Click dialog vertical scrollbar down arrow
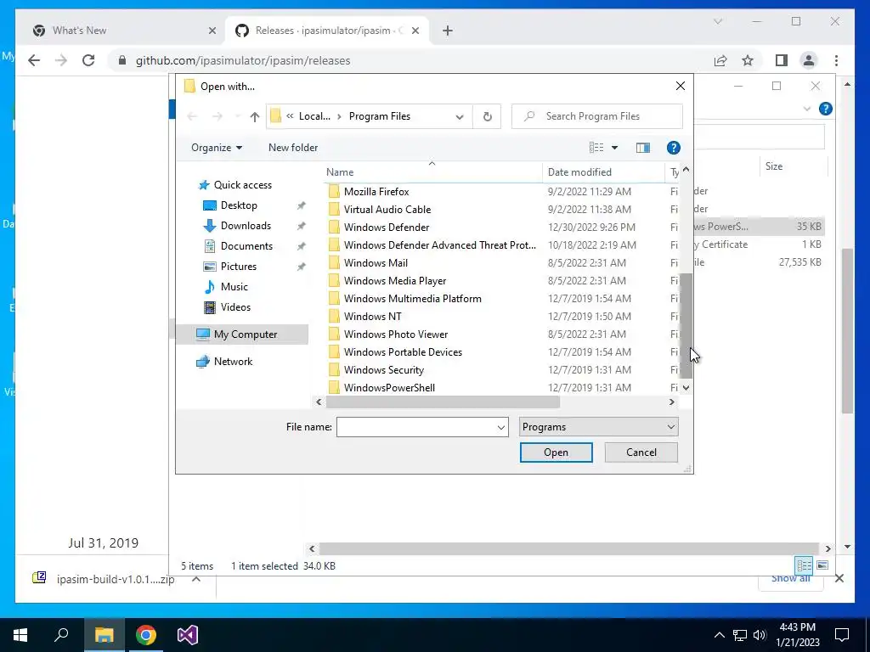870x652 pixels. (x=686, y=387)
